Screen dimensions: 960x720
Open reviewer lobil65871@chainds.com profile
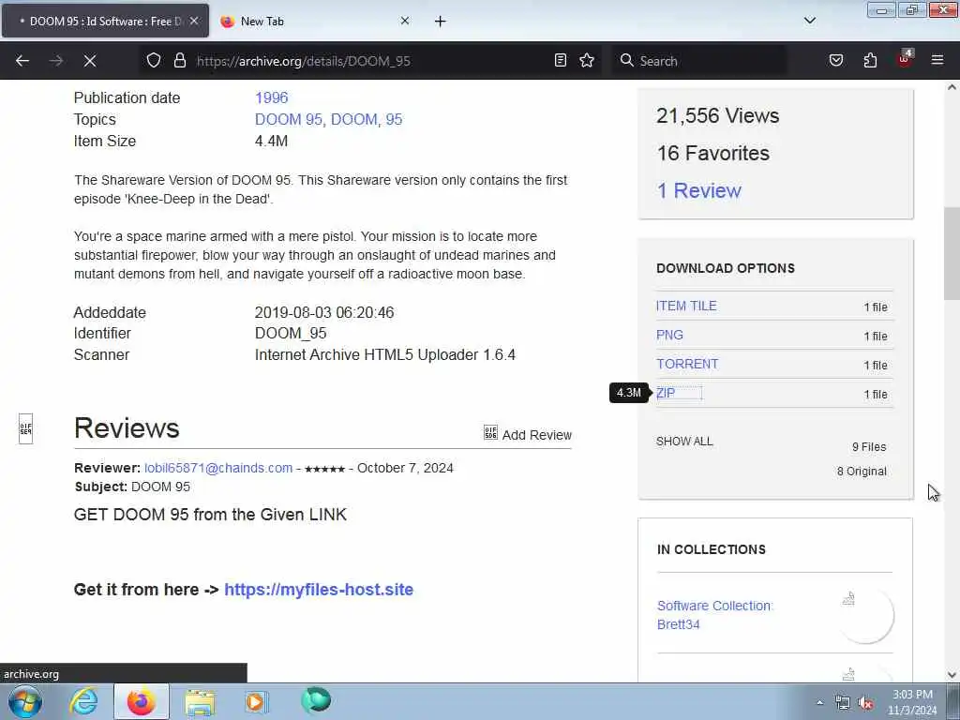tap(218, 469)
